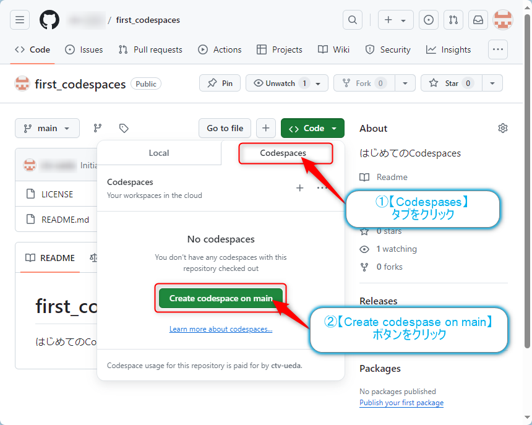This screenshot has height=425, width=532.
Task: Expand the Star lists dropdown arrow
Action: (x=492, y=84)
